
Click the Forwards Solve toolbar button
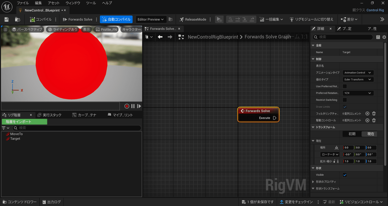click(x=78, y=19)
